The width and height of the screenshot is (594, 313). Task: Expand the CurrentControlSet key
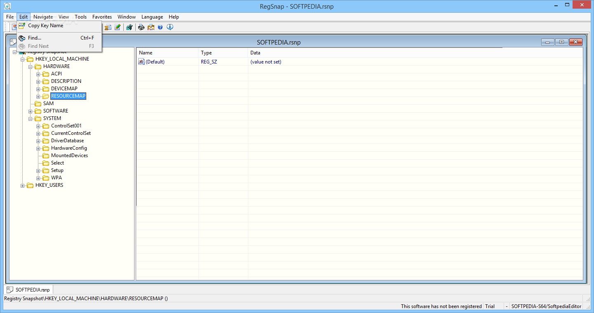point(38,134)
